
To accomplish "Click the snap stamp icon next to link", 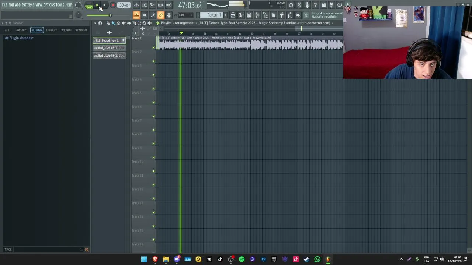I will click(169, 15).
